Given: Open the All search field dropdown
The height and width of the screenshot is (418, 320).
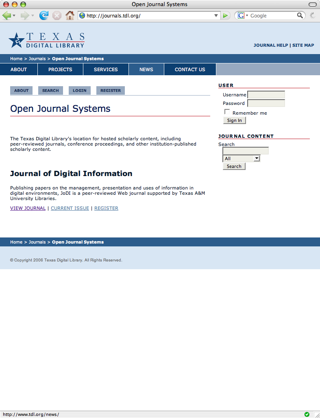Looking at the screenshot, I should pos(242,158).
